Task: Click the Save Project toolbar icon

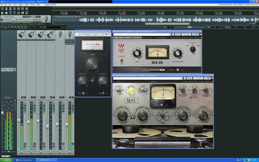Action: tap(10, 9)
